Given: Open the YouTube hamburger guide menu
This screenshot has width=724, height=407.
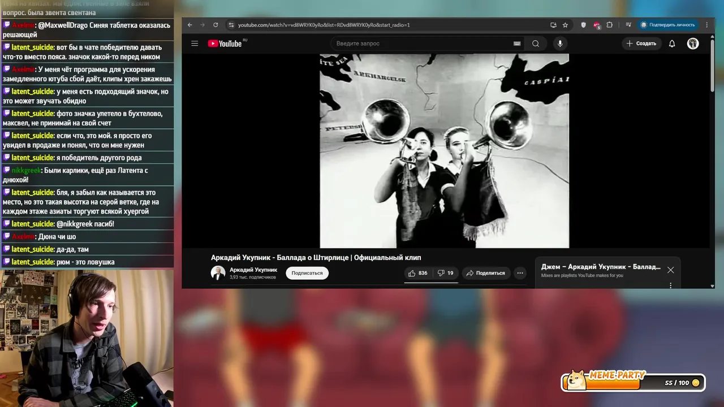Looking at the screenshot, I should 195,44.
